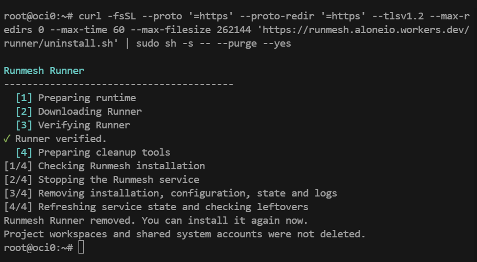Click the 'Project workspaces' notice line
The image size is (477, 262).
[185, 234]
